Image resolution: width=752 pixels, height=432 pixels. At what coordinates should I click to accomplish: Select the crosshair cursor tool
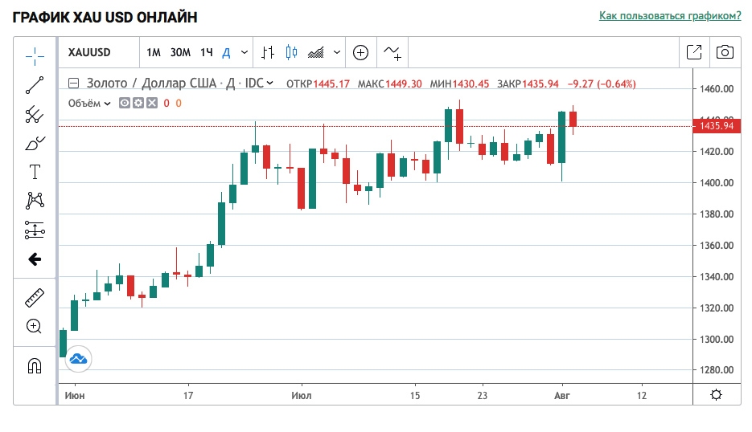point(35,53)
